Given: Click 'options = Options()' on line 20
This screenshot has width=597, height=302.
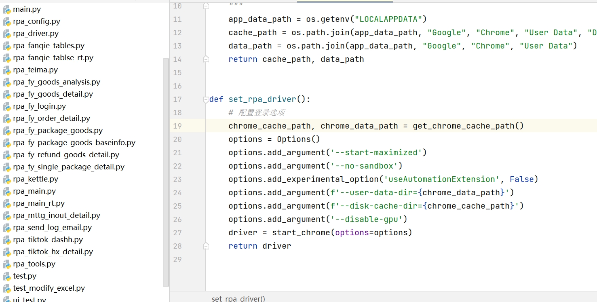Looking at the screenshot, I should pos(274,139).
